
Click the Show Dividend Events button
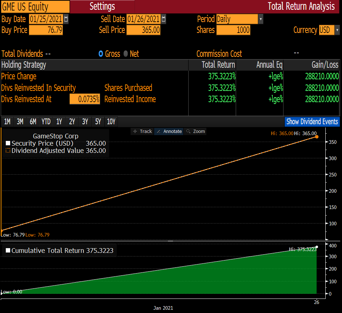(312, 122)
